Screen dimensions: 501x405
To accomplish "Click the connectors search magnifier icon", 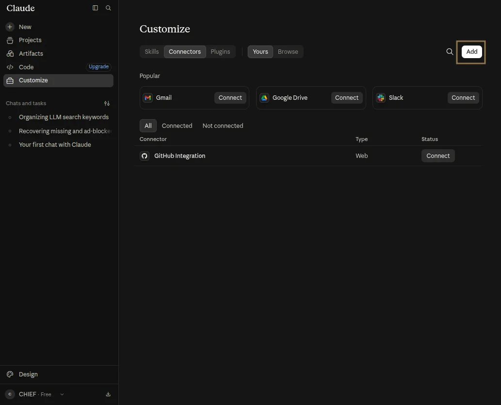I will point(450,52).
